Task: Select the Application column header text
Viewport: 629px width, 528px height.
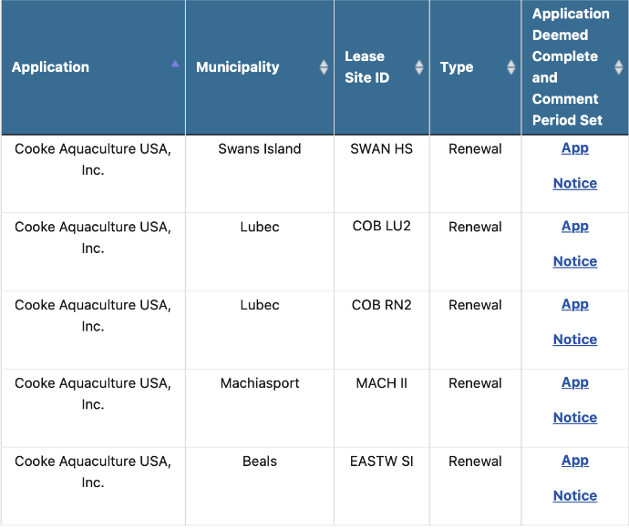Action: click(x=50, y=67)
